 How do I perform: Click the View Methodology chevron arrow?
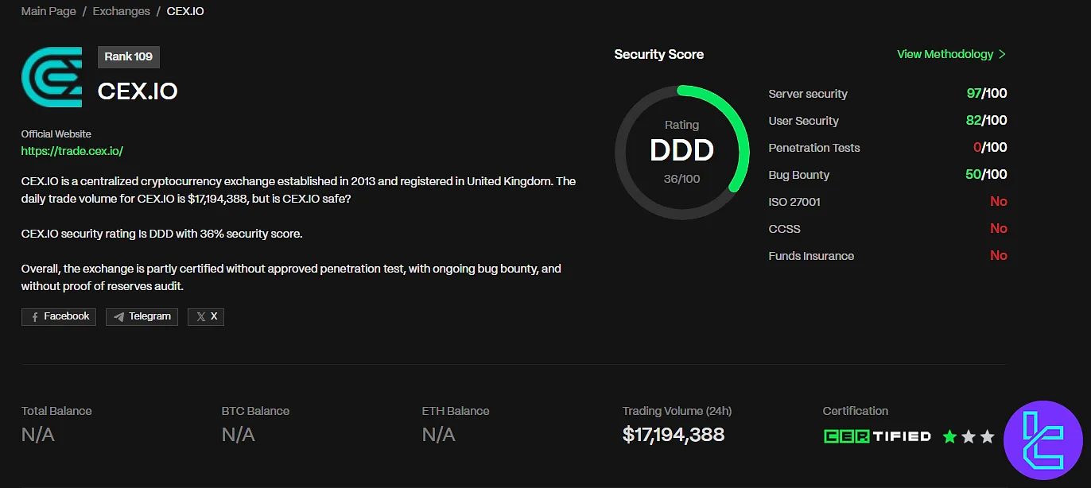[1002, 54]
